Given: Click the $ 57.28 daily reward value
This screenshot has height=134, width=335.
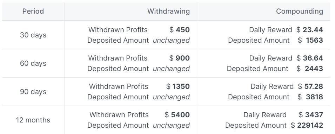Looking at the screenshot, I should coord(310,86).
